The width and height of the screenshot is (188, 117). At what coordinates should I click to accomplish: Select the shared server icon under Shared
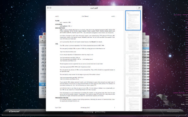pos(43,77)
